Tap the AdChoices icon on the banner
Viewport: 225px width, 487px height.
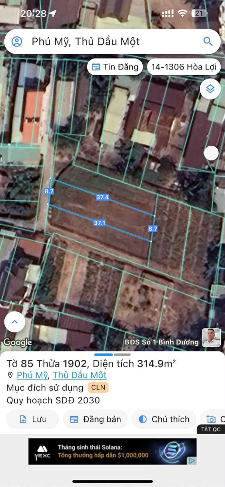192,460
